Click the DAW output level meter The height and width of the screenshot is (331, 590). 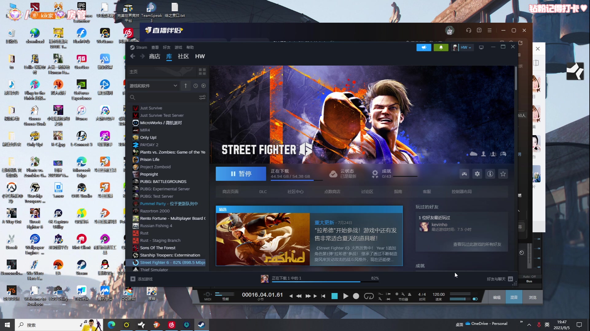click(460, 299)
